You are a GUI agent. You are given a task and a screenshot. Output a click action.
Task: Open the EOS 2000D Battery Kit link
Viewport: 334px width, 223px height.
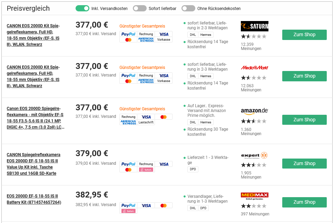tap(34, 199)
